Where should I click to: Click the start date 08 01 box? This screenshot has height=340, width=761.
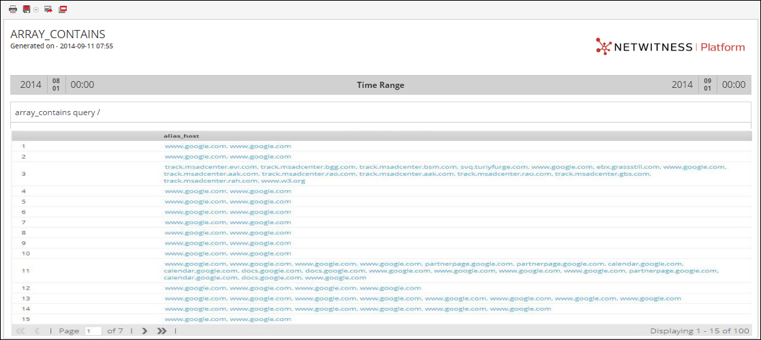(56, 84)
